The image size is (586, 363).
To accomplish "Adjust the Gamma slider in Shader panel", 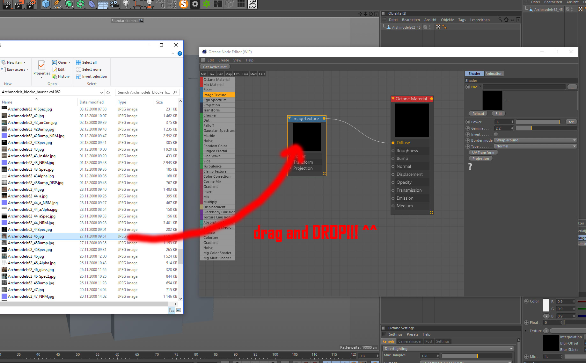I will point(546,128).
